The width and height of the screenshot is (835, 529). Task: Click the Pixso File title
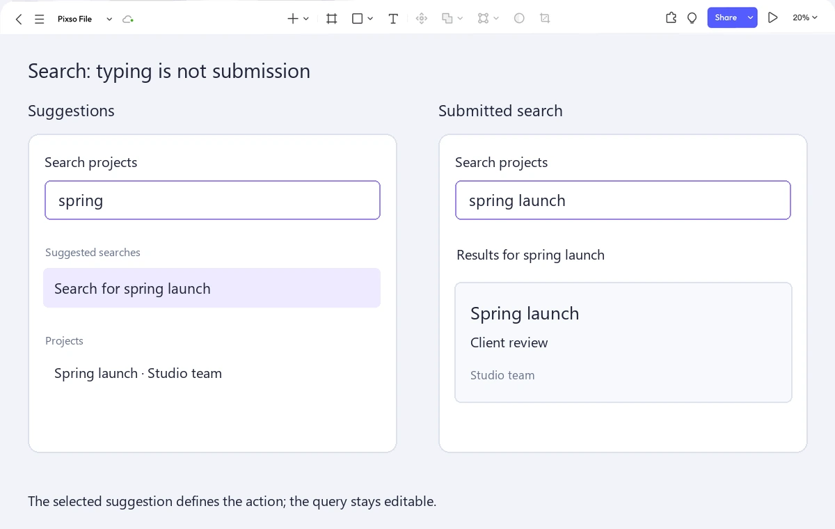[x=74, y=19]
